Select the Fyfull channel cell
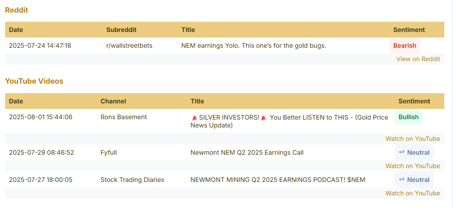Viewport: 453px width, 208px height. 109,152
